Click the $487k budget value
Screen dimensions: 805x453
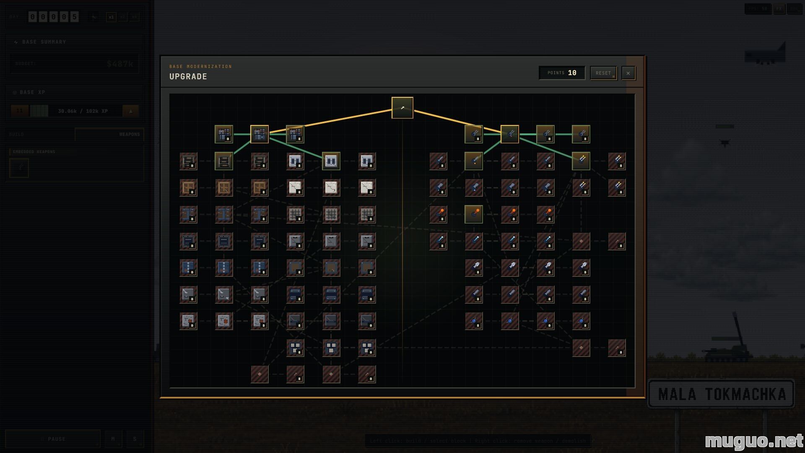120,64
